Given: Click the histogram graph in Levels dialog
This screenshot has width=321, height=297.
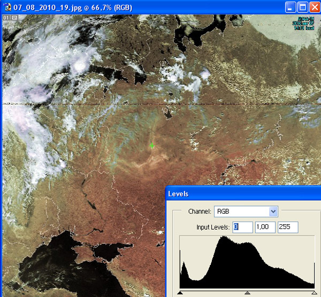Looking at the screenshot, I should [247, 263].
